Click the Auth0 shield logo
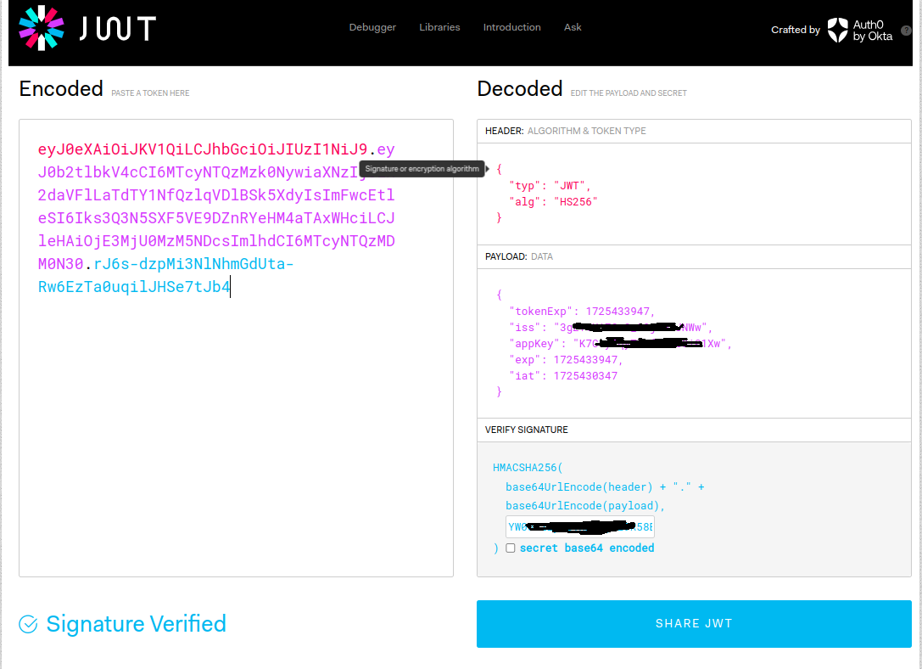Screen dimensions: 922x669 (x=837, y=30)
